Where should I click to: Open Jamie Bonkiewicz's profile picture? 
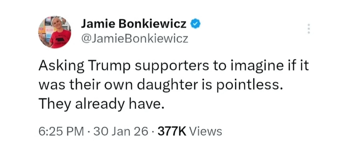pos(54,32)
